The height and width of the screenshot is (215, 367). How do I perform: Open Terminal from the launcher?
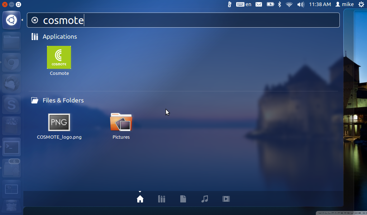pos(11,147)
